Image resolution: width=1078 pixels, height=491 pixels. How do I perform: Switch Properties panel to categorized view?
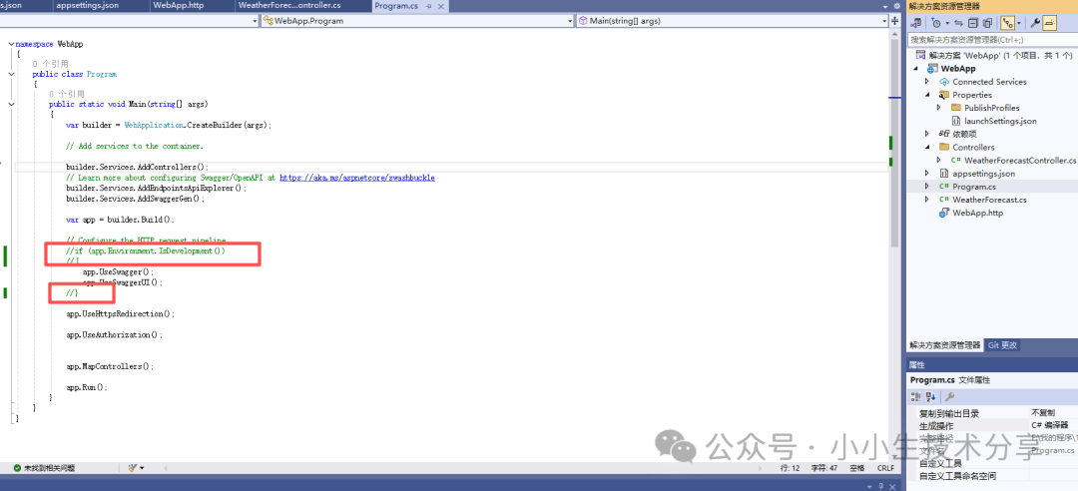coord(915,396)
